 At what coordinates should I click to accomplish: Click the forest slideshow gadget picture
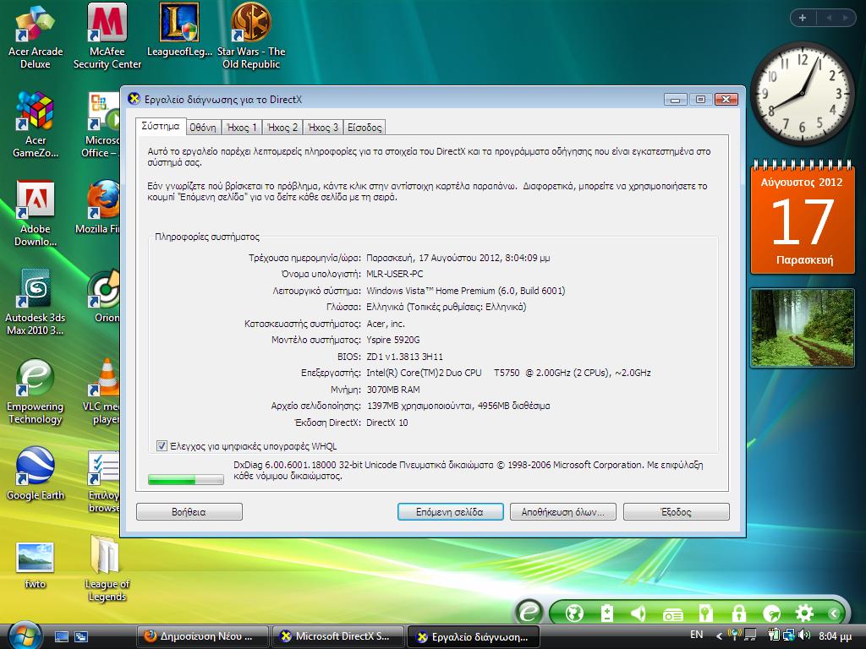coord(803,328)
